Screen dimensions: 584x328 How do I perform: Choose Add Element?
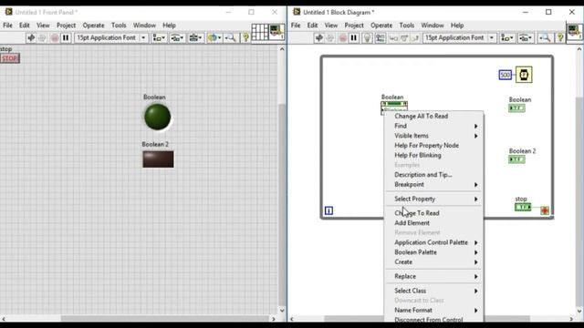(x=434, y=222)
